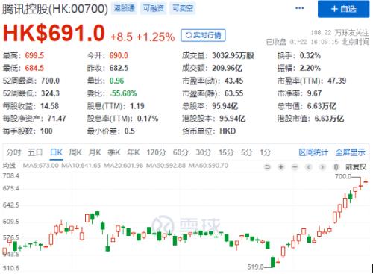
Task: Click the 股息率(TTM) value 0.17%
Action: click(148, 119)
